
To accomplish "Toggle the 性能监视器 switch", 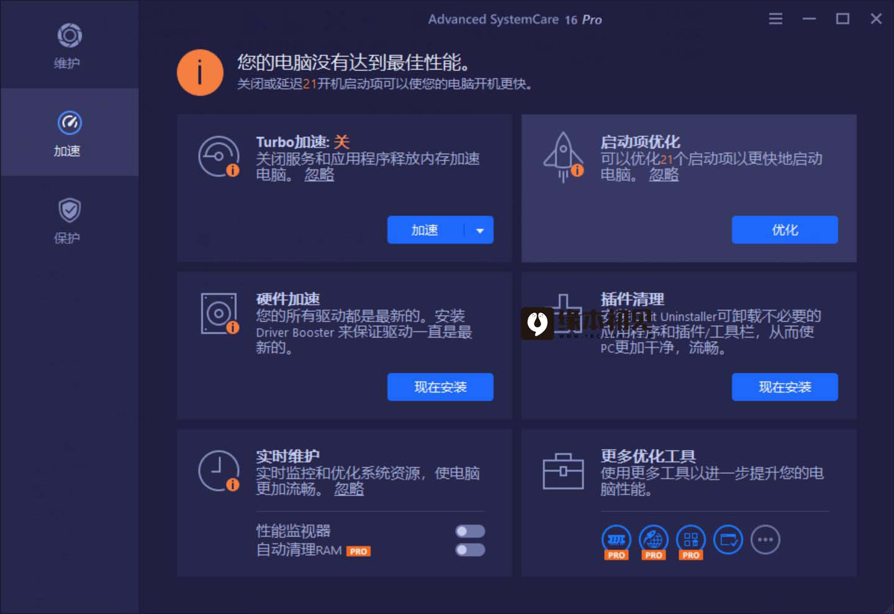I will point(470,532).
